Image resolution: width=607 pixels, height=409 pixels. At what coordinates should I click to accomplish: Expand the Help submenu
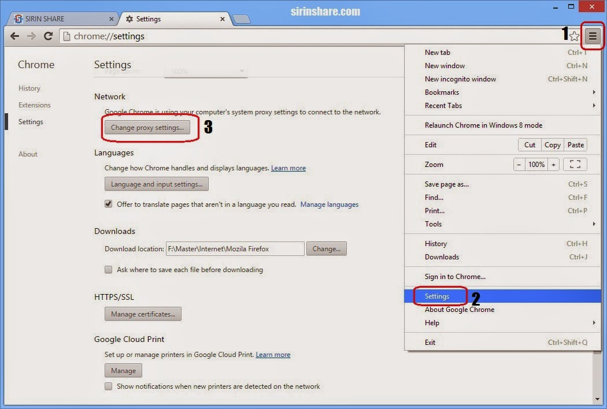pyautogui.click(x=502, y=323)
